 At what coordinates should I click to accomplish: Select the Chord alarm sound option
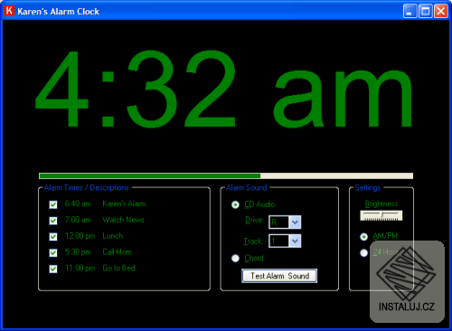click(x=235, y=259)
